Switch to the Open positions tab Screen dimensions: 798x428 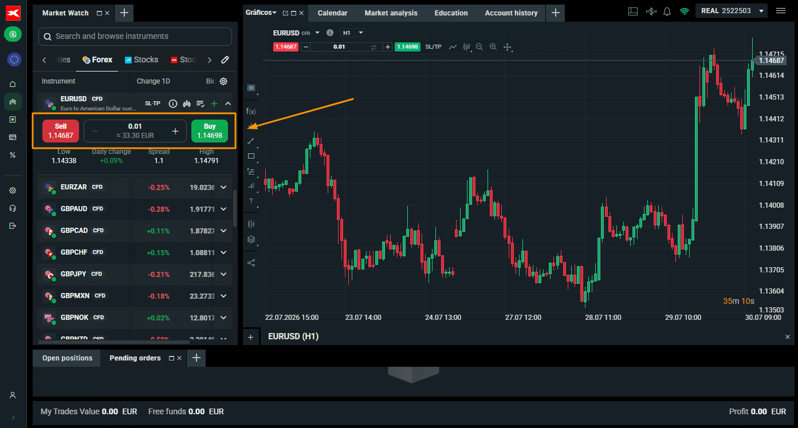pyautogui.click(x=67, y=358)
